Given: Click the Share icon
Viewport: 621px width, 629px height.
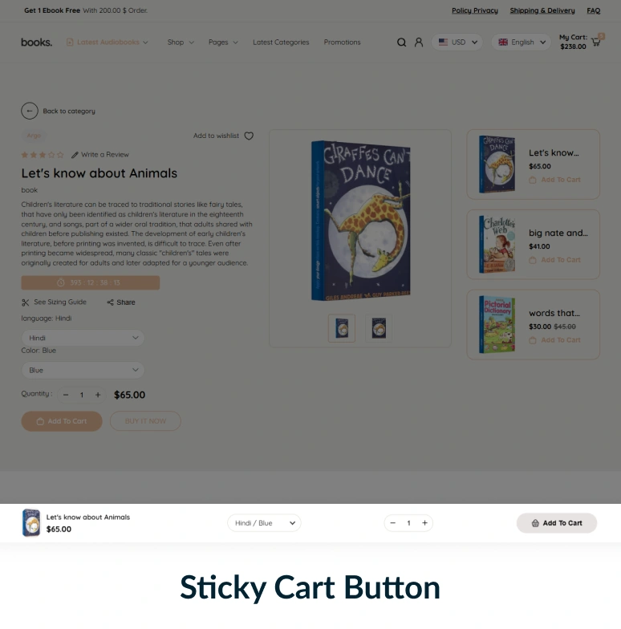Looking at the screenshot, I should (110, 302).
